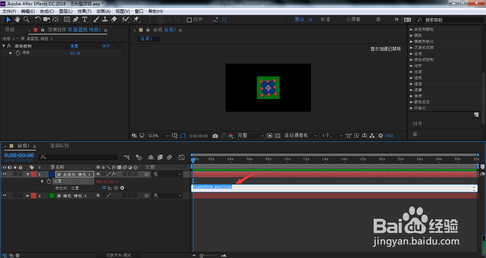Open parent dropdown 无 for layer 2
Image resolution: width=486 pixels, height=258 pixels.
click(x=167, y=196)
